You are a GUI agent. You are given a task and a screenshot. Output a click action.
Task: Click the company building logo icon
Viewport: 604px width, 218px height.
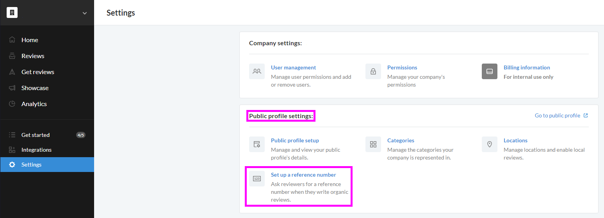pos(12,13)
